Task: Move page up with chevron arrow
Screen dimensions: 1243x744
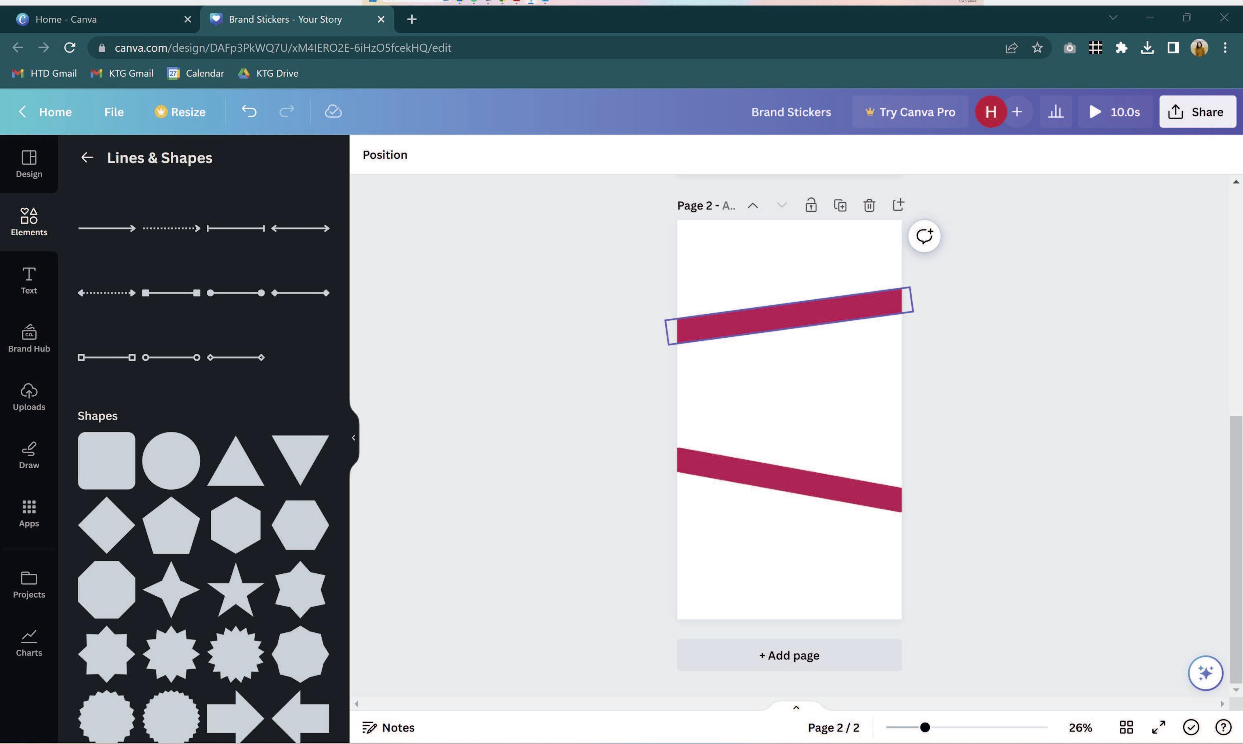Action: pos(753,205)
